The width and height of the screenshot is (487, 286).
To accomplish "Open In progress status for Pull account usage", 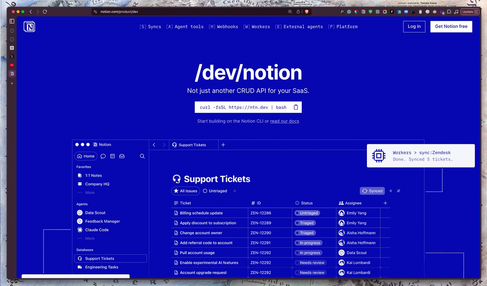I will point(308,253).
